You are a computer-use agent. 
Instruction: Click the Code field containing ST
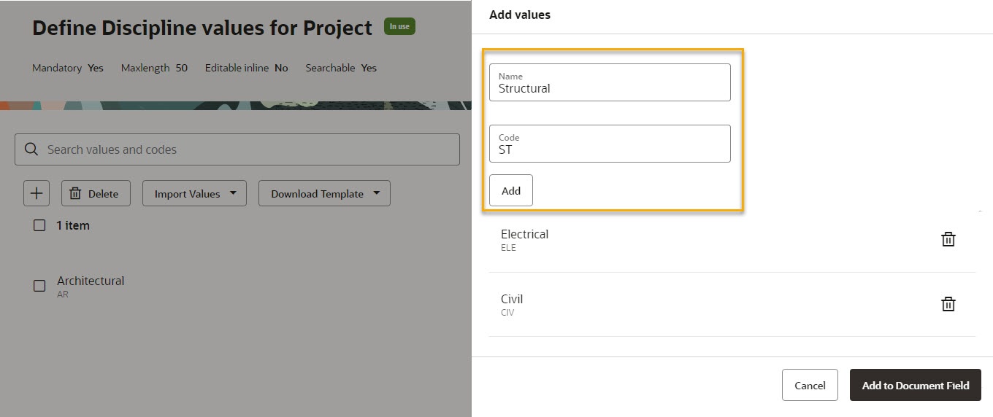(x=610, y=144)
